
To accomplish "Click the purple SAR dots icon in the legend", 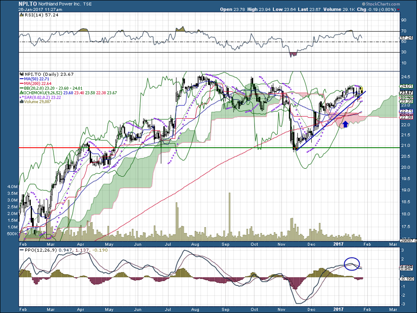I will click(x=22, y=97).
